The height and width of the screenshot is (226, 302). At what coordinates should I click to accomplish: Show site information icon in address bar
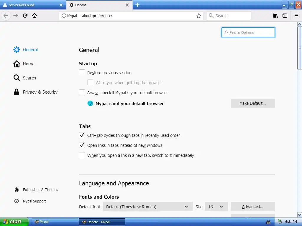[64, 16]
